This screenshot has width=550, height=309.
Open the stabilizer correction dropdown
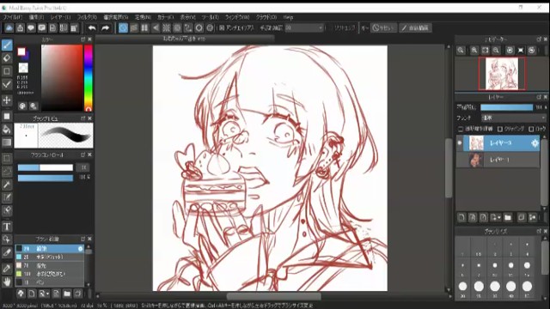pyautogui.click(x=304, y=28)
